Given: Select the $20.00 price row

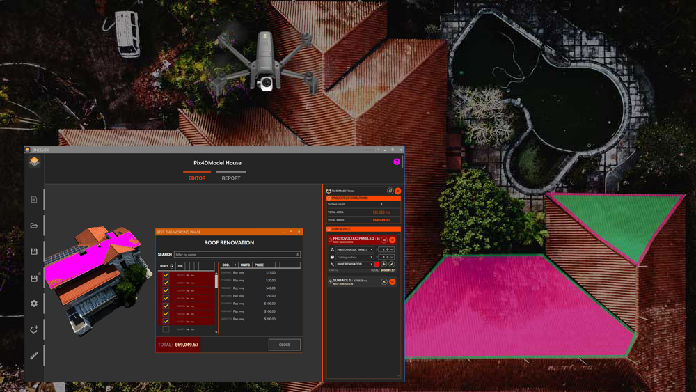Looking at the screenshot, I should pos(260,280).
